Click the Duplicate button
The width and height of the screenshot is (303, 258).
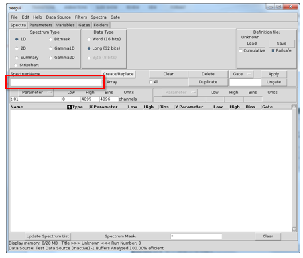point(208,82)
